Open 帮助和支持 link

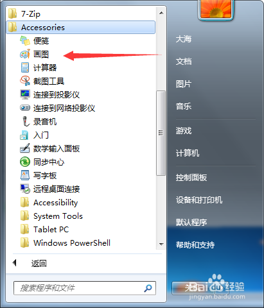[195, 244]
